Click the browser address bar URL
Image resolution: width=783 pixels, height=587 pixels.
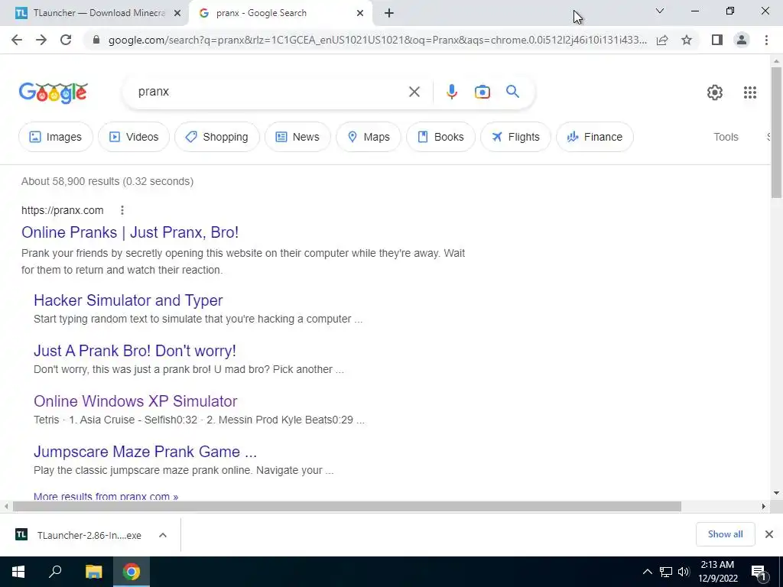tap(377, 40)
